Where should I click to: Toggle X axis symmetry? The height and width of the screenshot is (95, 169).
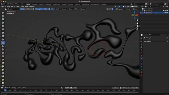pyautogui.click(x=109, y=9)
